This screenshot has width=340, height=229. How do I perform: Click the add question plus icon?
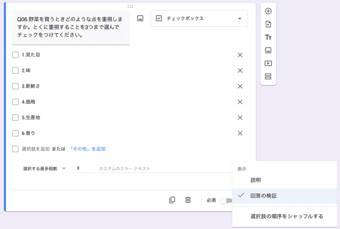(x=268, y=11)
